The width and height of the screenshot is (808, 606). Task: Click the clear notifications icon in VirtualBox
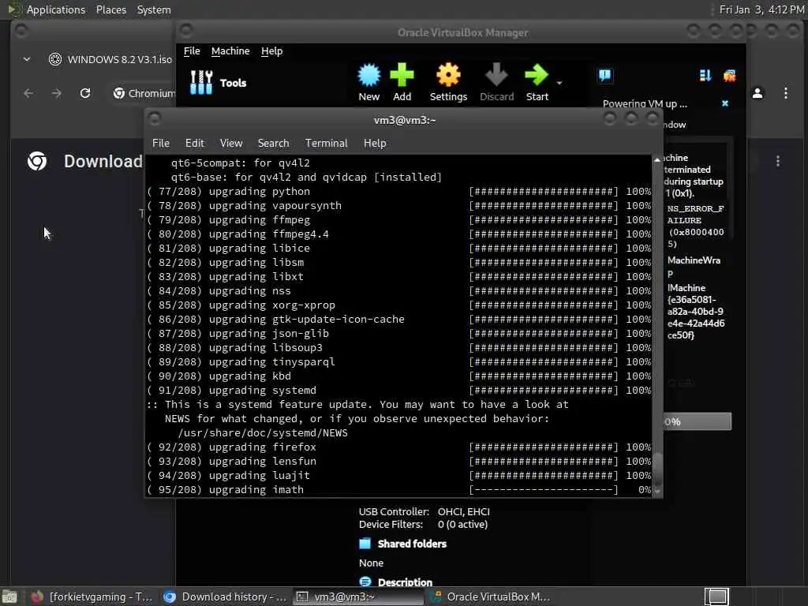pyautogui.click(x=730, y=76)
